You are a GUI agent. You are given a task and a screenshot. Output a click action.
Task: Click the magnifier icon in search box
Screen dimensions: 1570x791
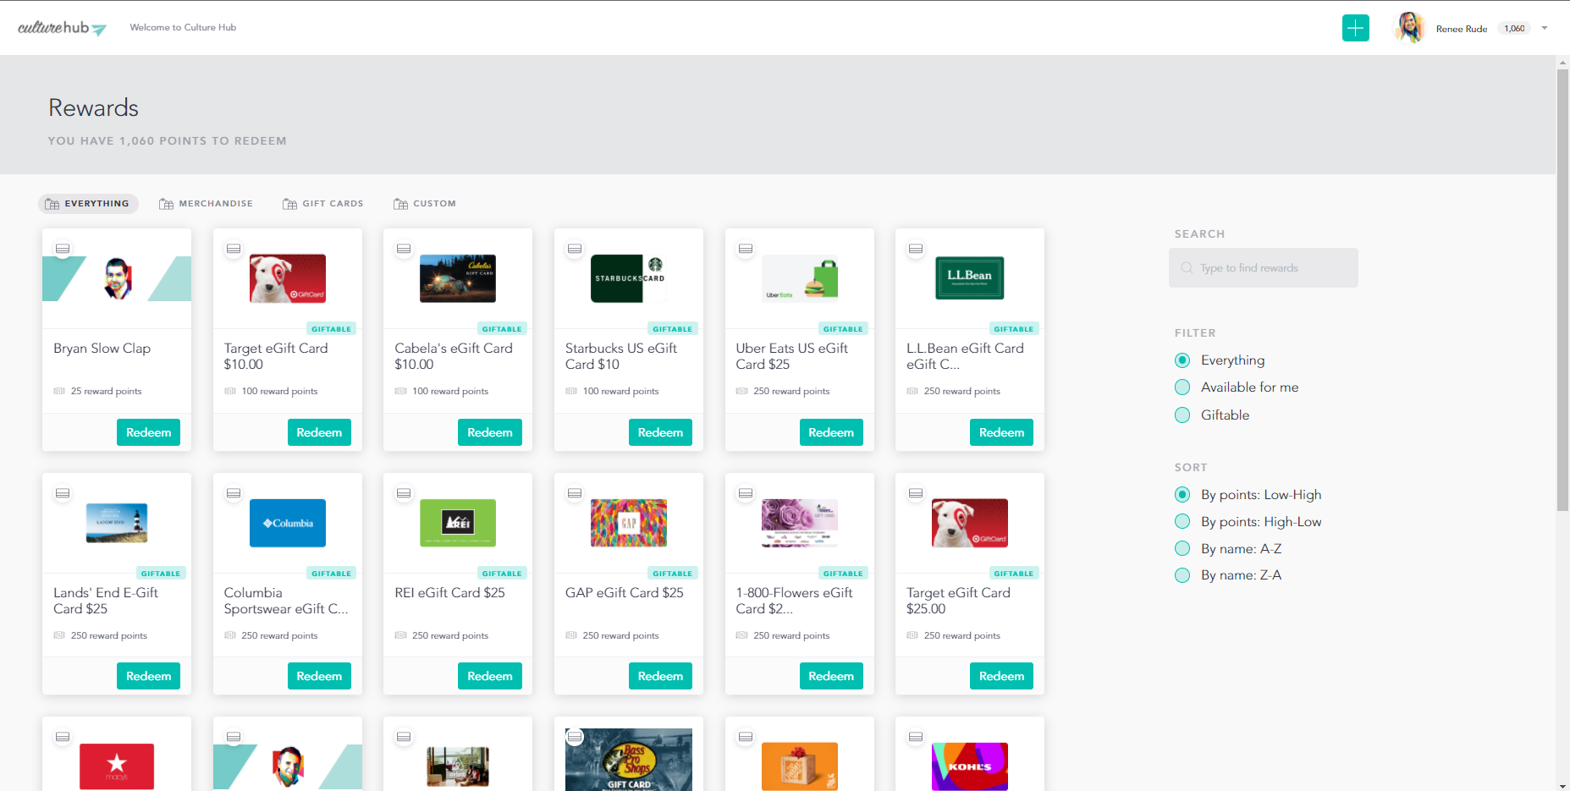coord(1187,267)
